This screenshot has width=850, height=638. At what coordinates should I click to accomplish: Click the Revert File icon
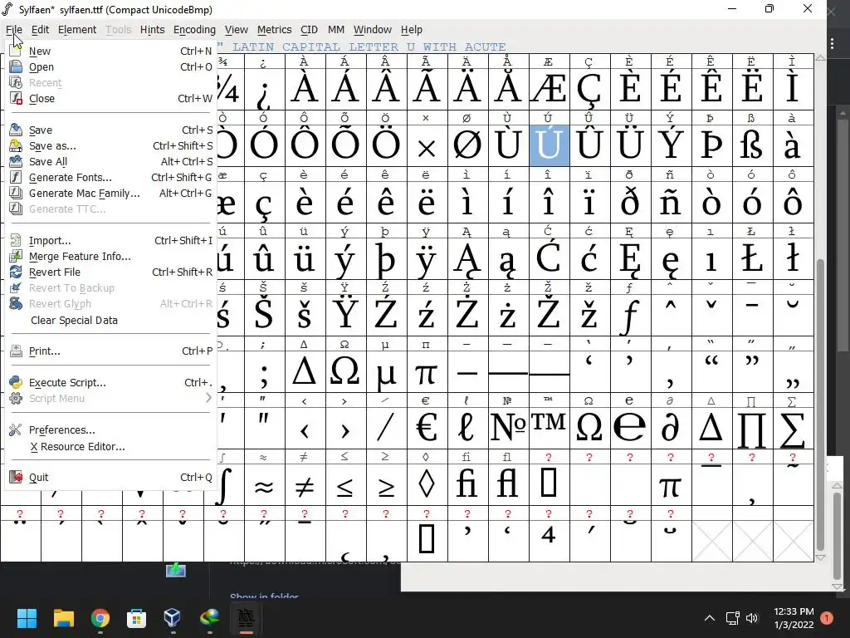(16, 272)
